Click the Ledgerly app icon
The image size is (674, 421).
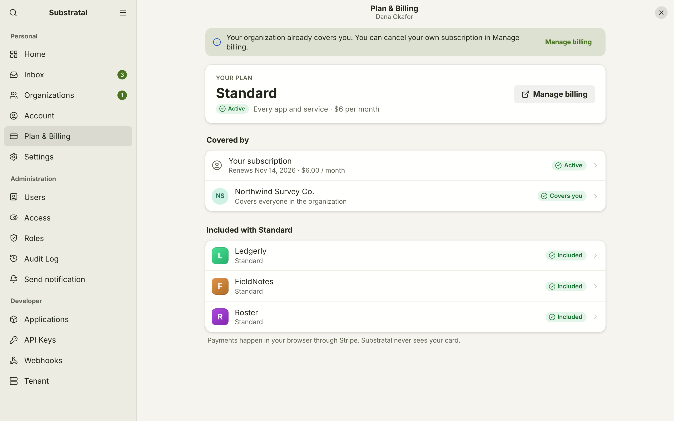(220, 255)
